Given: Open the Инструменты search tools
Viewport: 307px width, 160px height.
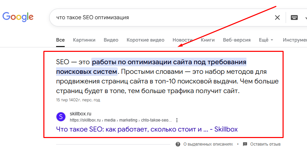Looking at the screenshot, I should [x=295, y=40].
